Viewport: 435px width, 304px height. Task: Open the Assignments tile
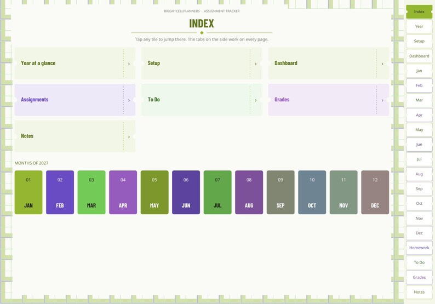pos(75,100)
